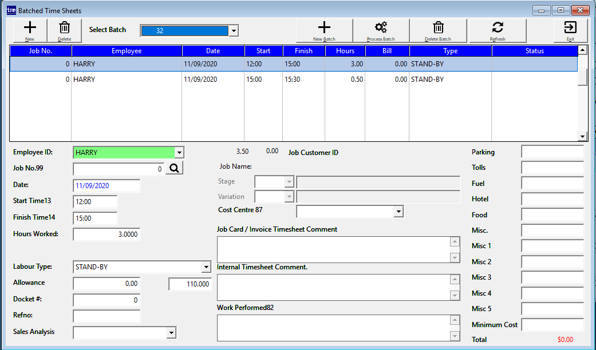Click the Hours Worked field
596x350 pixels.
pyautogui.click(x=106, y=234)
